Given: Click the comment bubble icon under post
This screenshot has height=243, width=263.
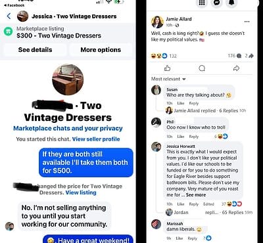Looking at the screenshot, I should point(202,68).
